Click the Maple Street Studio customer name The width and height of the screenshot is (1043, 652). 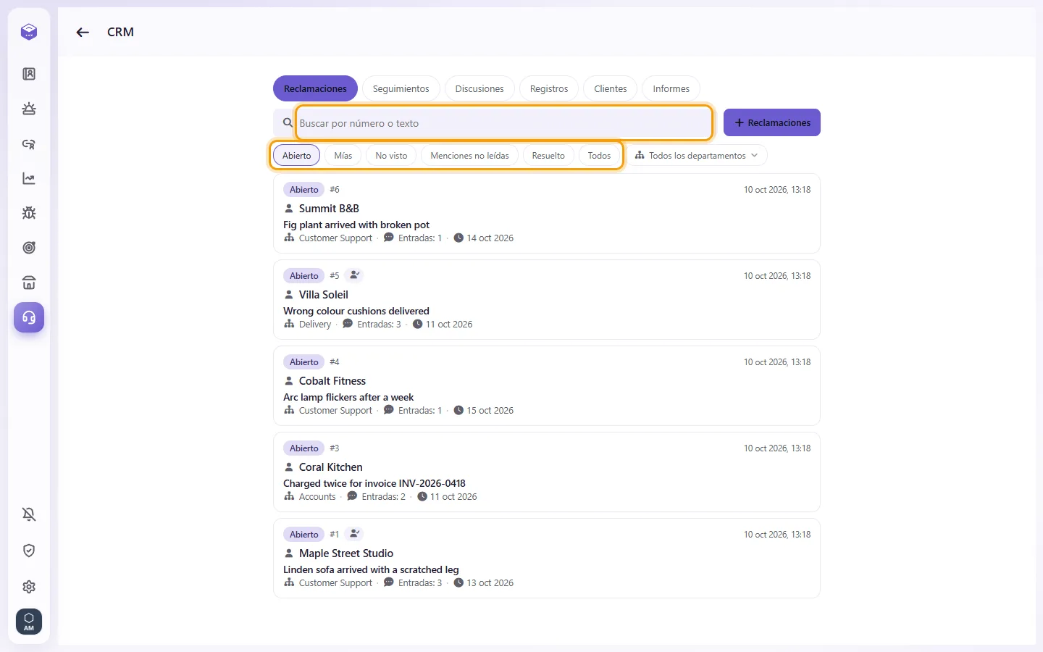[x=346, y=553]
